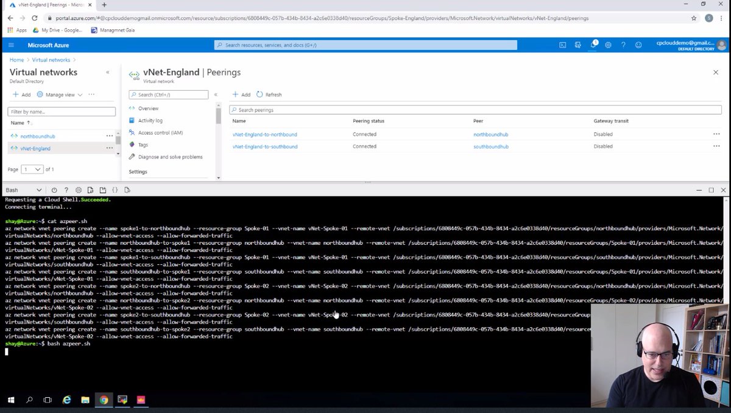Click the resource menu scrollbar
The height and width of the screenshot is (413, 731).
(x=219, y=115)
